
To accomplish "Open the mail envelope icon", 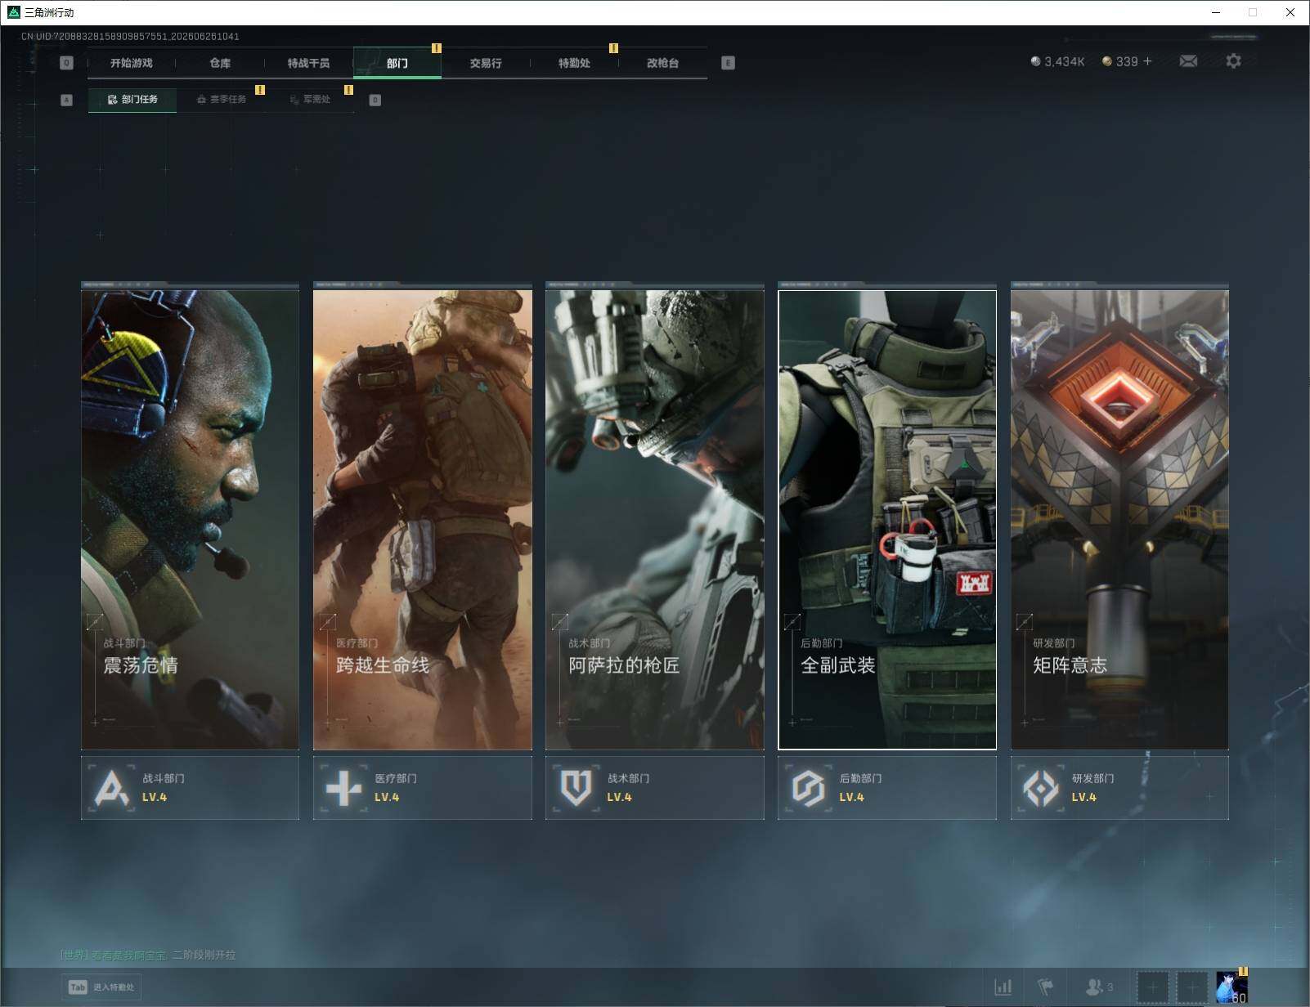I will [x=1188, y=61].
